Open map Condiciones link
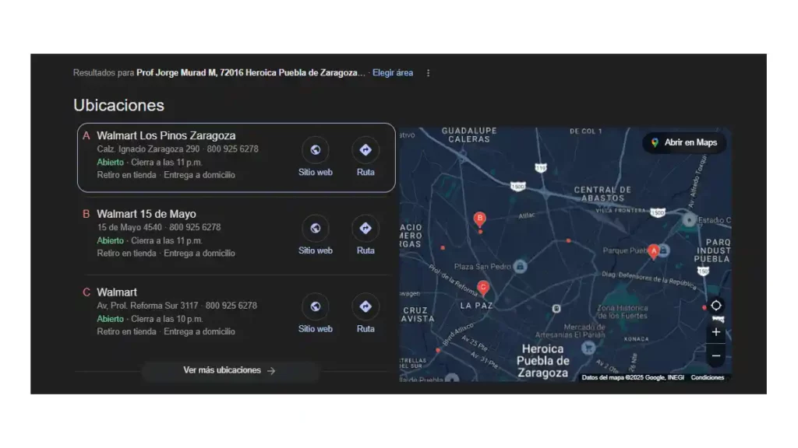The width and height of the screenshot is (798, 448). [x=707, y=377]
